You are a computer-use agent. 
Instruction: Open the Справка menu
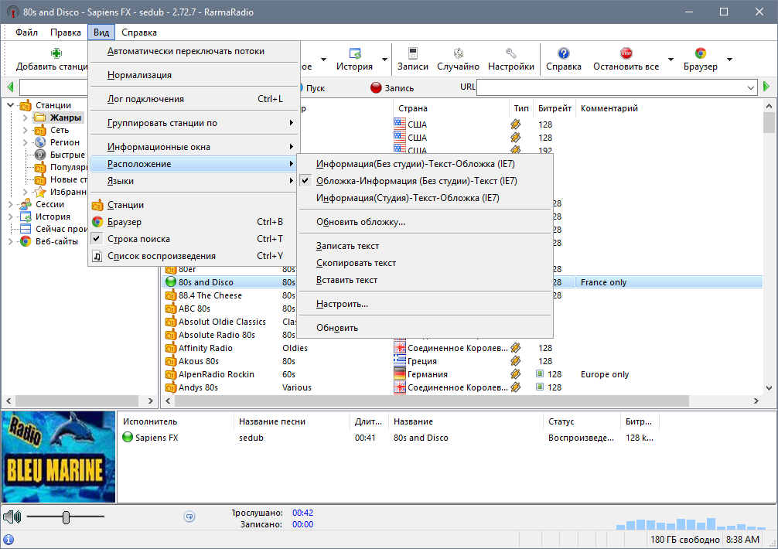click(x=139, y=32)
